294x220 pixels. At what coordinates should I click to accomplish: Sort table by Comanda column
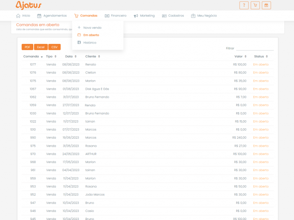click(33, 56)
